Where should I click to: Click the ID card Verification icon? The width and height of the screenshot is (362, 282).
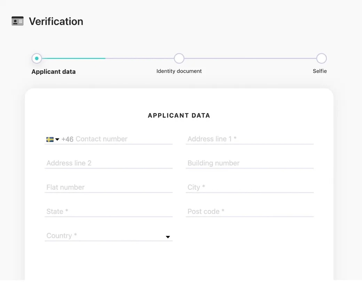point(17,21)
